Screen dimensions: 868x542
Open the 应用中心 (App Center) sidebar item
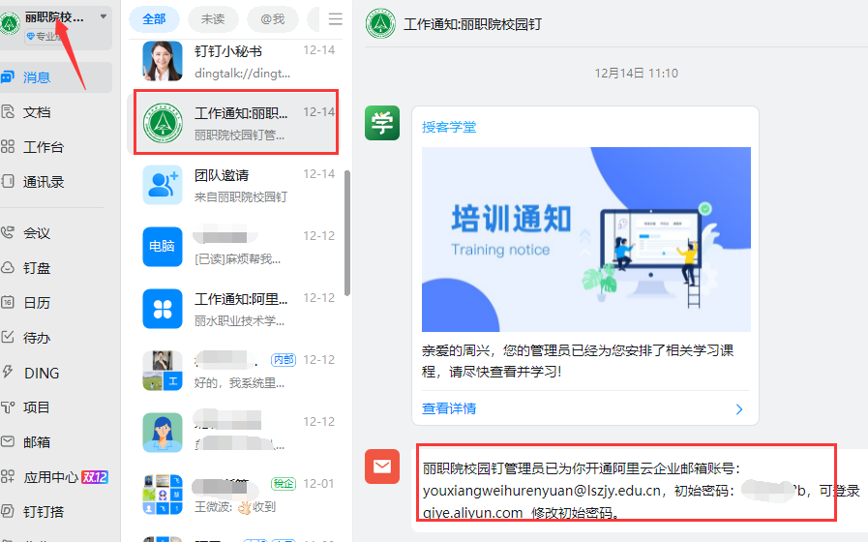click(x=55, y=477)
